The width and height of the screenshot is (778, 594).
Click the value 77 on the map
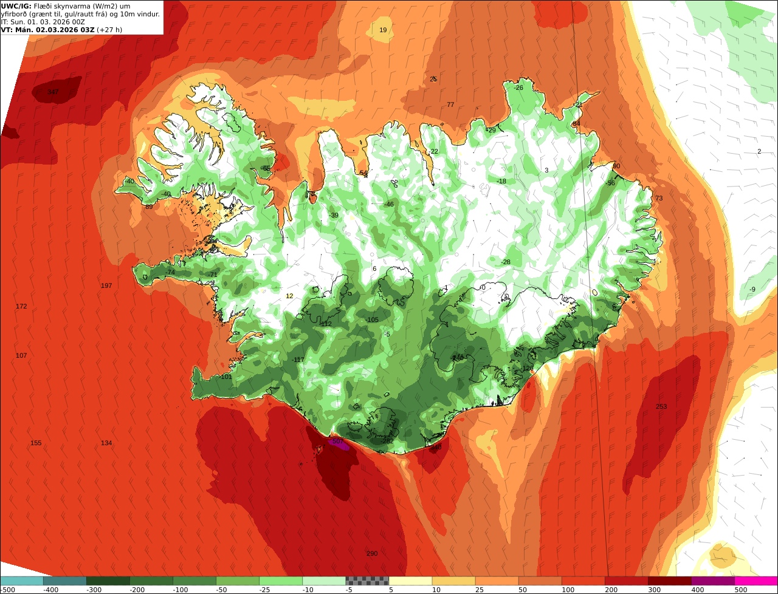tap(450, 105)
